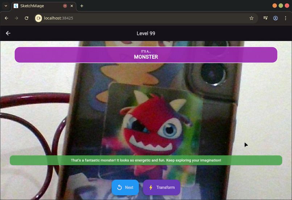Click the Next button
Screen dimensions: 292x200
(125, 187)
